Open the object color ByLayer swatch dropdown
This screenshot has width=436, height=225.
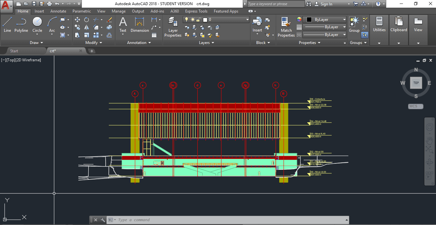325,20
